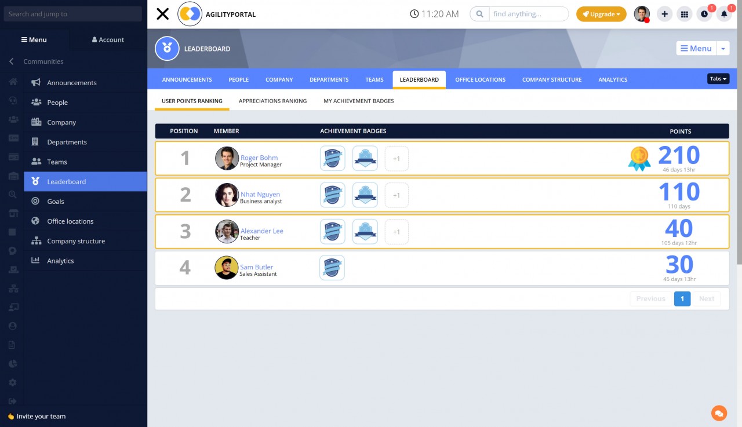Select page 1 in the pagination control
The width and height of the screenshot is (742, 427).
tap(682, 298)
